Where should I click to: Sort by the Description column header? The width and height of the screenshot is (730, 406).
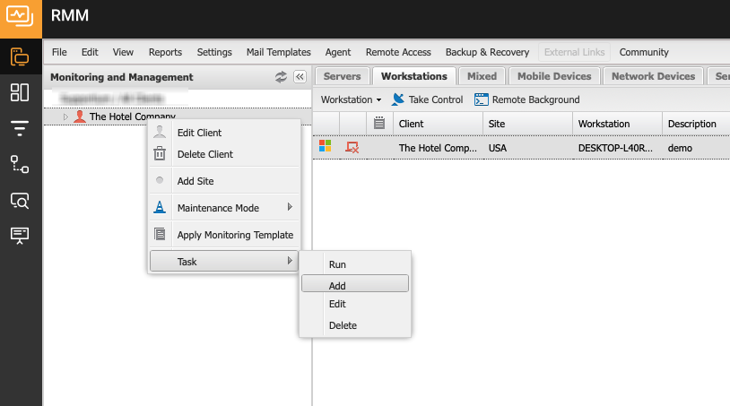click(696, 124)
